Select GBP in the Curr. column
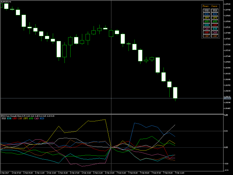Image resolution: width=233 pixels, height=175 pixels. tap(215, 25)
